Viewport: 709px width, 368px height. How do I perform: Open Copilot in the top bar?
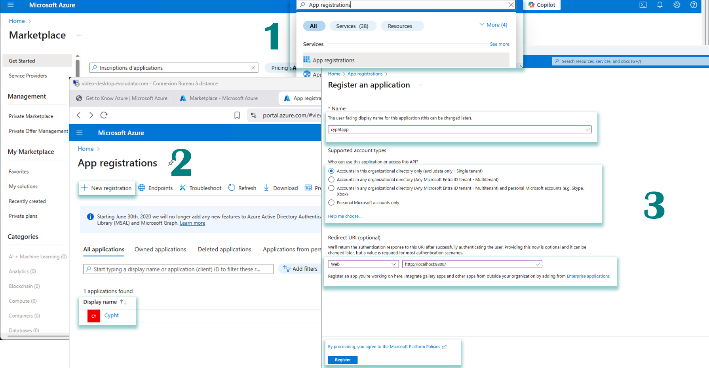pos(542,5)
